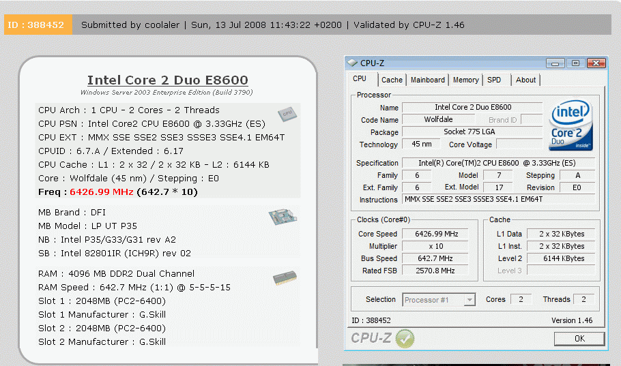Click the processor Name field
Image resolution: width=621 pixels, height=366 pixels.
click(x=472, y=108)
